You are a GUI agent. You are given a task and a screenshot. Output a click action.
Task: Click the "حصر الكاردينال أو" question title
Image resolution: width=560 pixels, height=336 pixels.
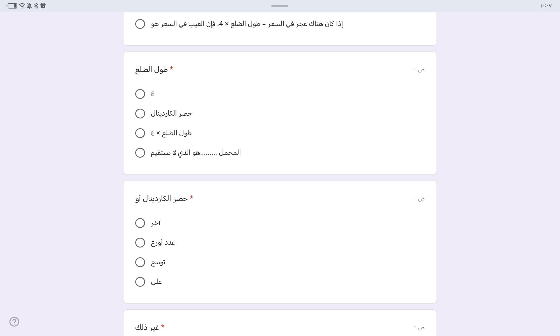[162, 199]
